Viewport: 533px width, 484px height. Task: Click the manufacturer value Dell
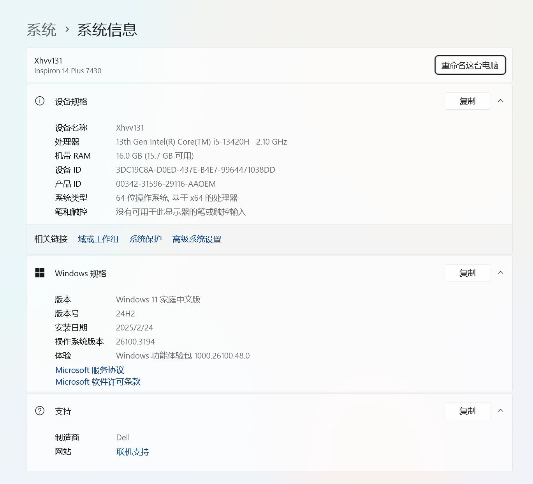pyautogui.click(x=123, y=438)
